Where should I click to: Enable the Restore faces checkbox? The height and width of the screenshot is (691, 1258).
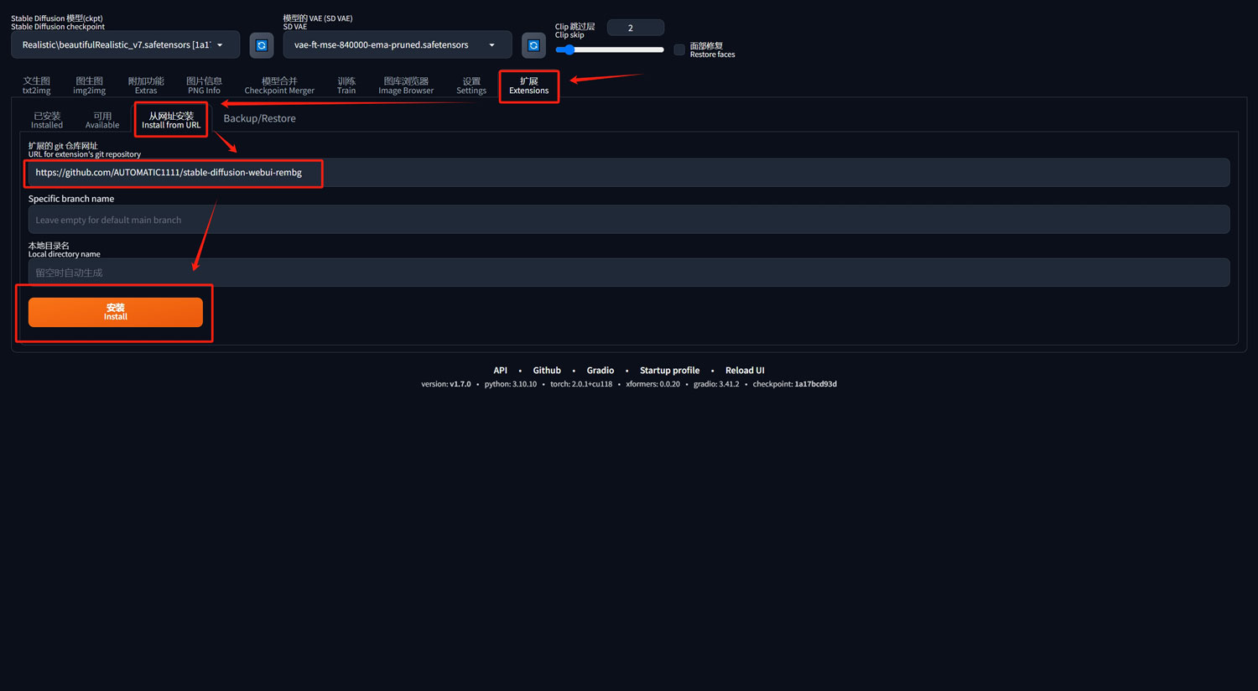click(679, 50)
